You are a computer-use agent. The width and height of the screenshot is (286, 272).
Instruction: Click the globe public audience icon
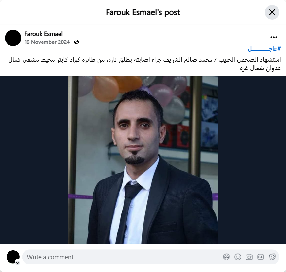pyautogui.click(x=76, y=42)
